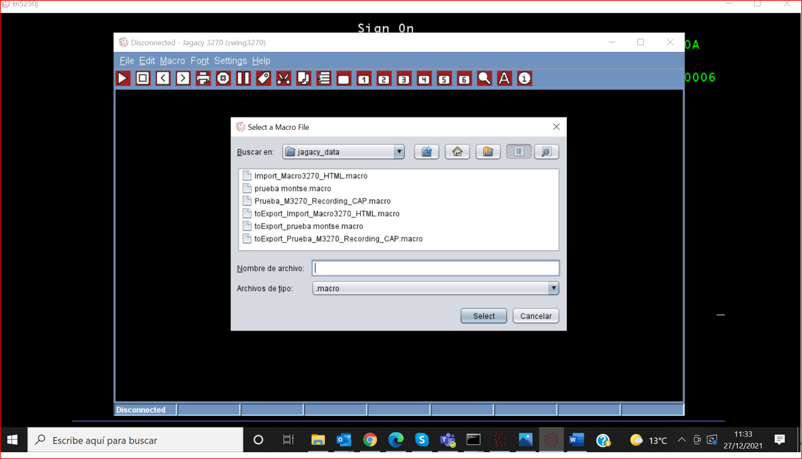Open the Settings menu
Viewport: 802px width, 459px height.
(x=230, y=61)
